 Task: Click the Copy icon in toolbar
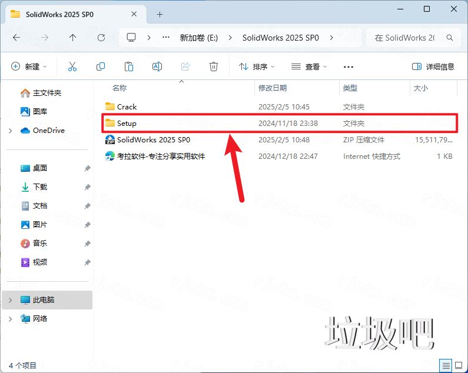(101, 66)
